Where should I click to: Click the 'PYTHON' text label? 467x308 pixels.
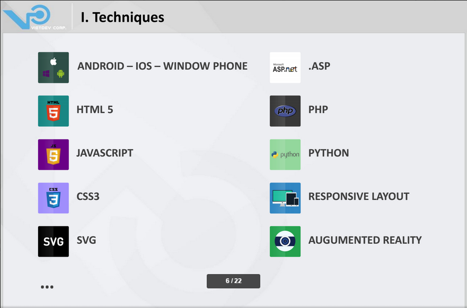pyautogui.click(x=329, y=153)
